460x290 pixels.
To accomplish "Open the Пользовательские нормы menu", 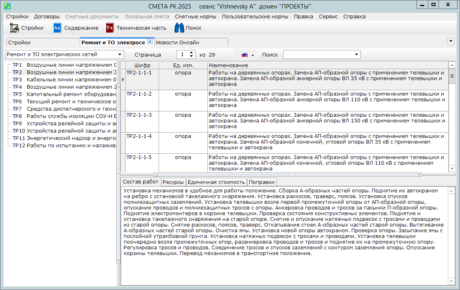I will click(x=255, y=16).
